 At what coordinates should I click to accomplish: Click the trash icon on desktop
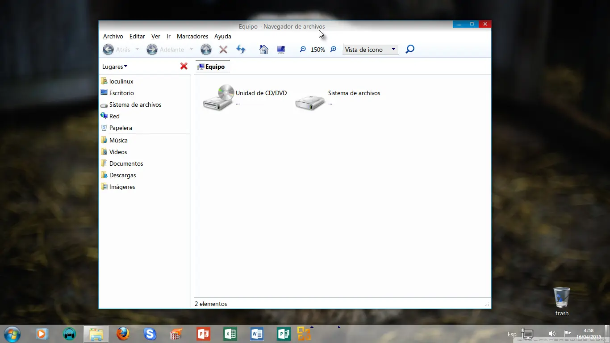(562, 297)
